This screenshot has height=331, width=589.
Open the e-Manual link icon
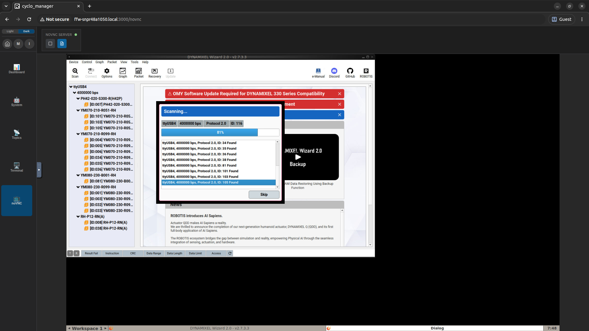tap(318, 73)
